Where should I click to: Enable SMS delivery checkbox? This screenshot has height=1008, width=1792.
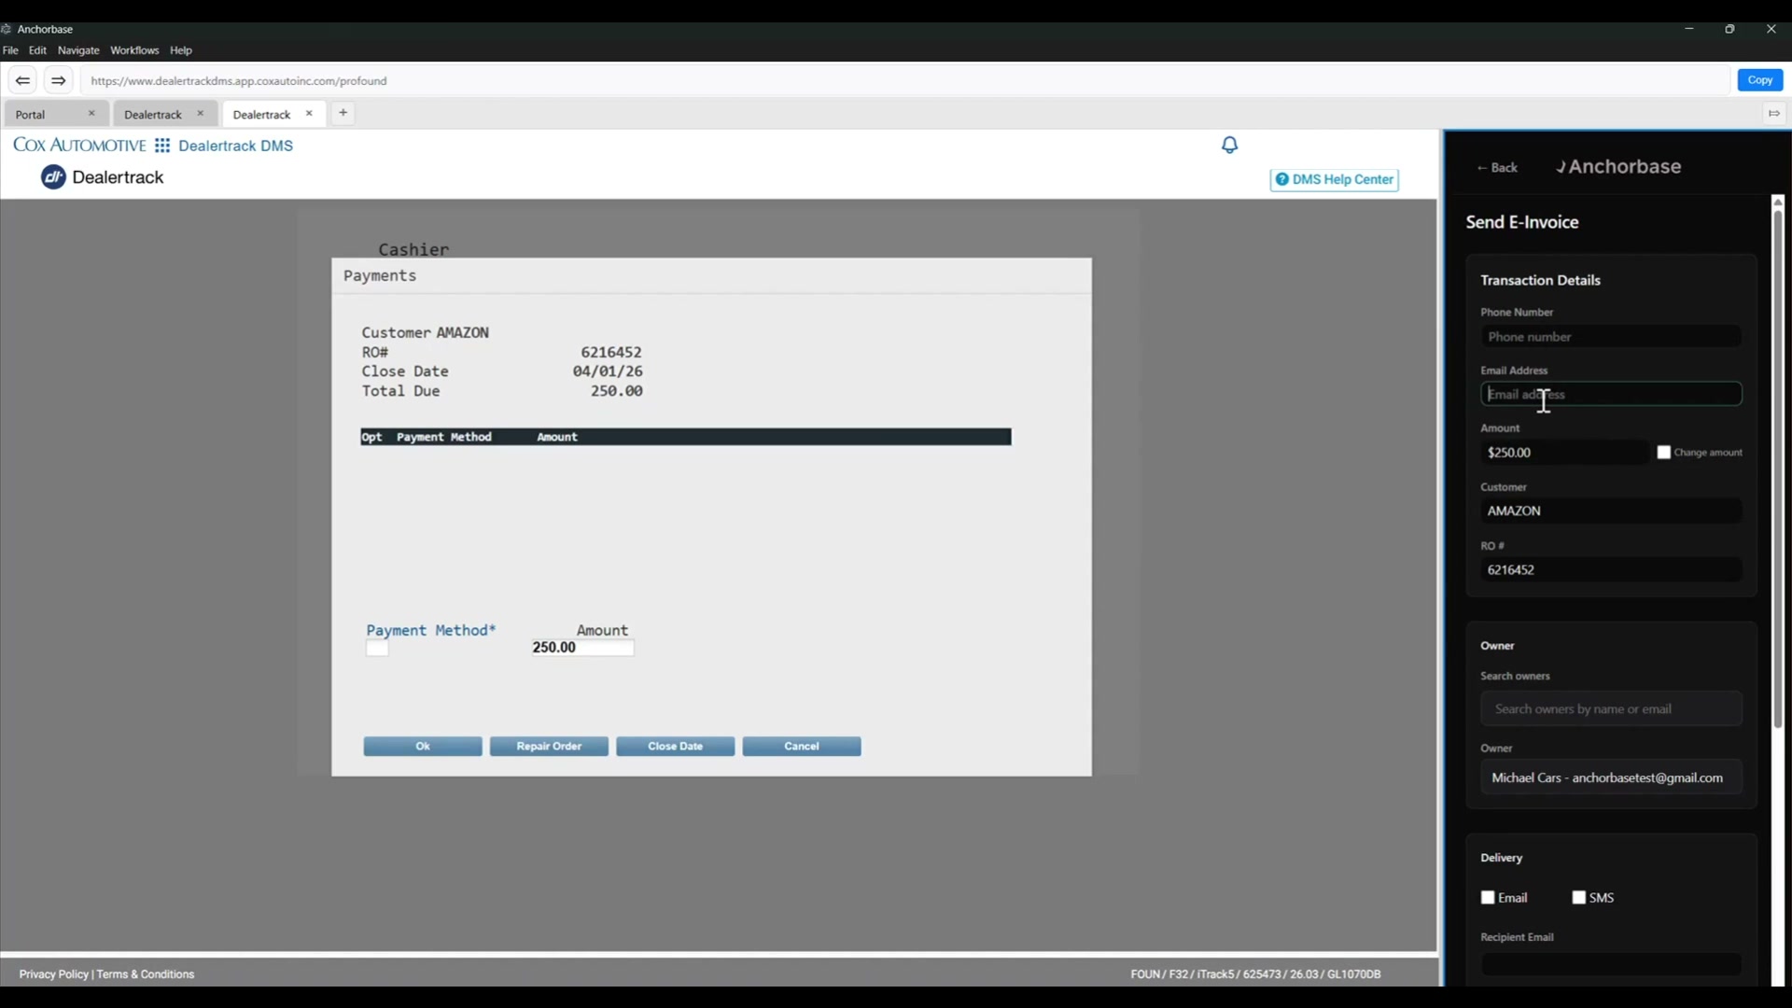coord(1578,898)
